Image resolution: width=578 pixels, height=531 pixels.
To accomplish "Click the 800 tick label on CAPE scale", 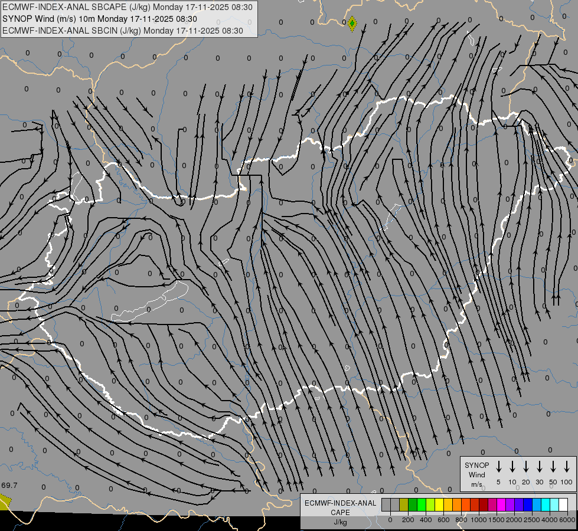I will 461,520.
